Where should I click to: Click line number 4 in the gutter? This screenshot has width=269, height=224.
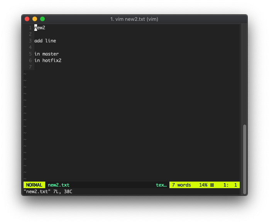point(30,47)
